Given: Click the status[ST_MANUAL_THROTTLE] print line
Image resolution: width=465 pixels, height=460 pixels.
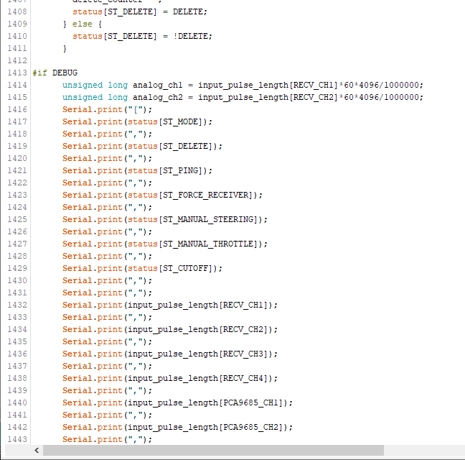Looking at the screenshot, I should (165, 244).
